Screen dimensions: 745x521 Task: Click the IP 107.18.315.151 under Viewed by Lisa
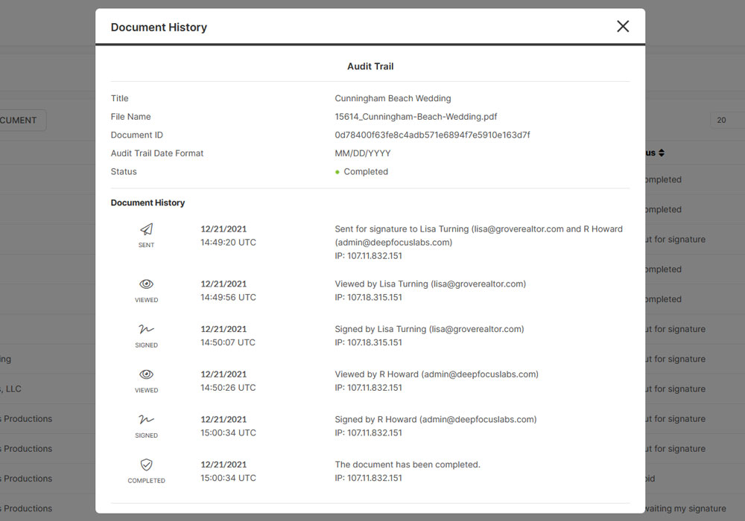click(368, 298)
